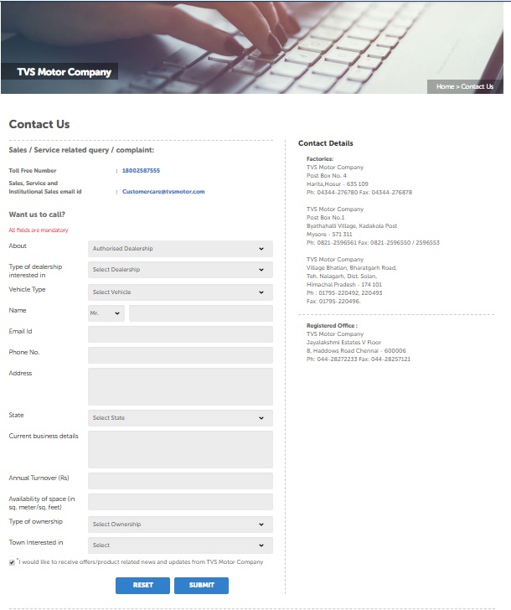
Task: Click the Contact Us page heading
Action: click(x=39, y=124)
